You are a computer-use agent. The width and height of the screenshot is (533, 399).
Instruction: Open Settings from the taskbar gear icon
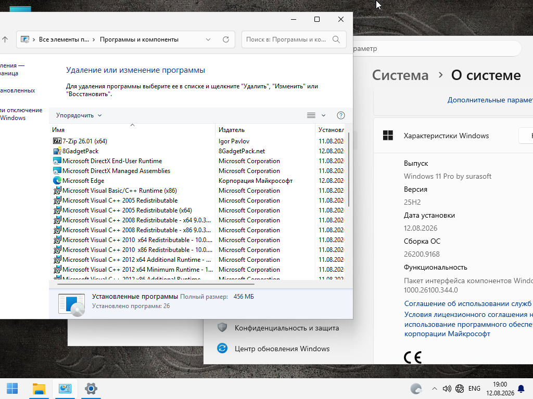[91, 389]
